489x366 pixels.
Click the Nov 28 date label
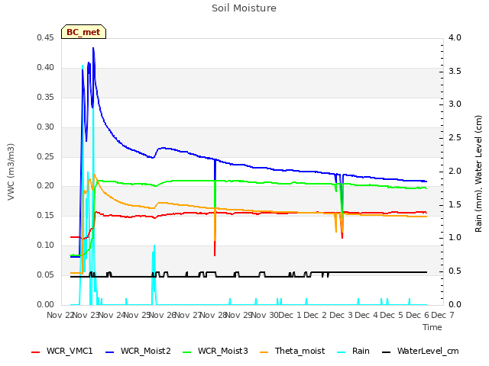tap(213, 315)
